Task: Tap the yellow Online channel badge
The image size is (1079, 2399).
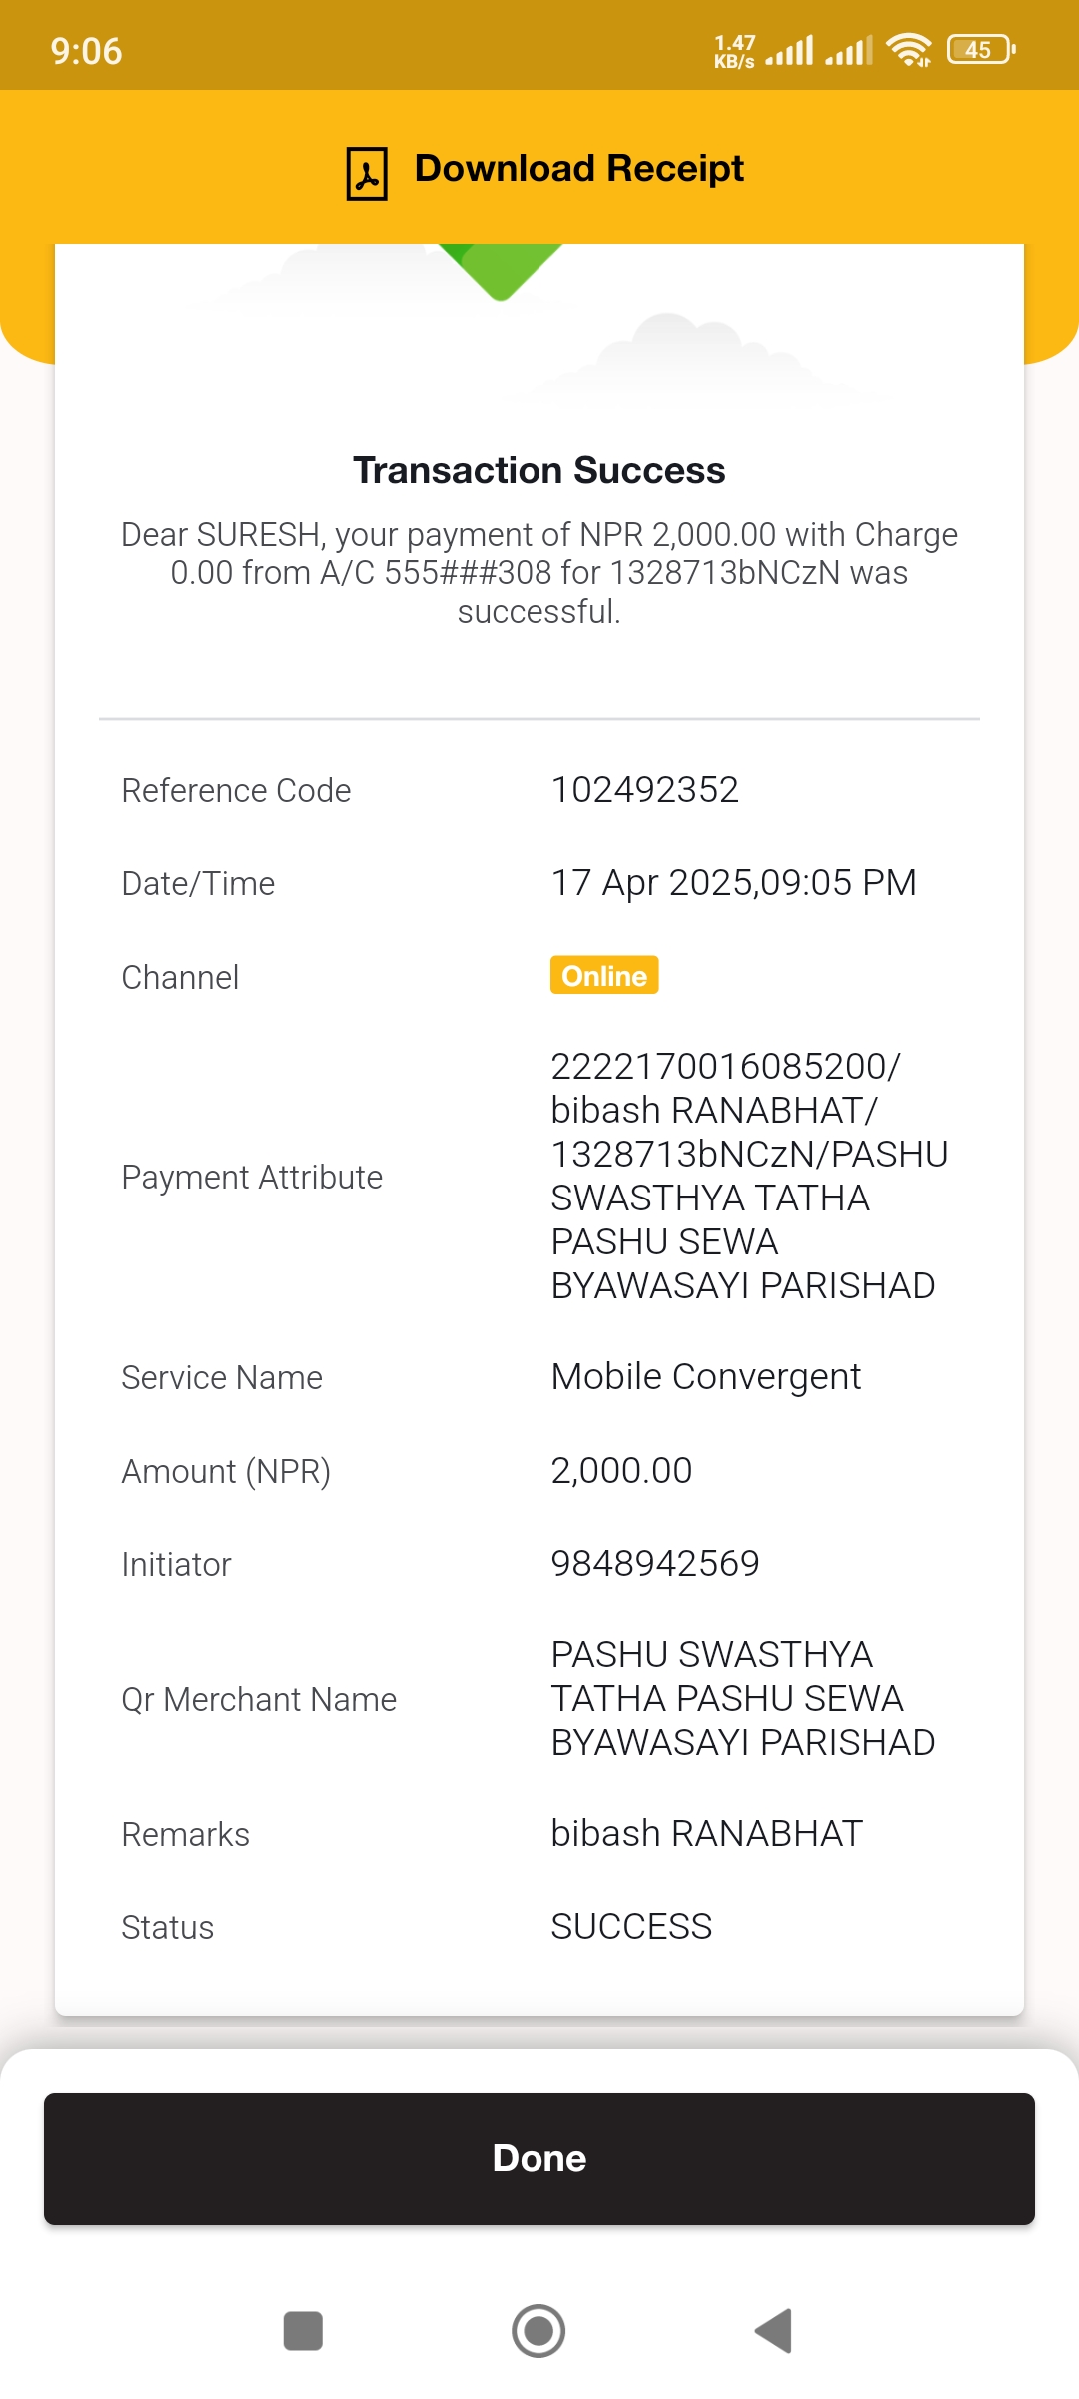Action: [604, 975]
